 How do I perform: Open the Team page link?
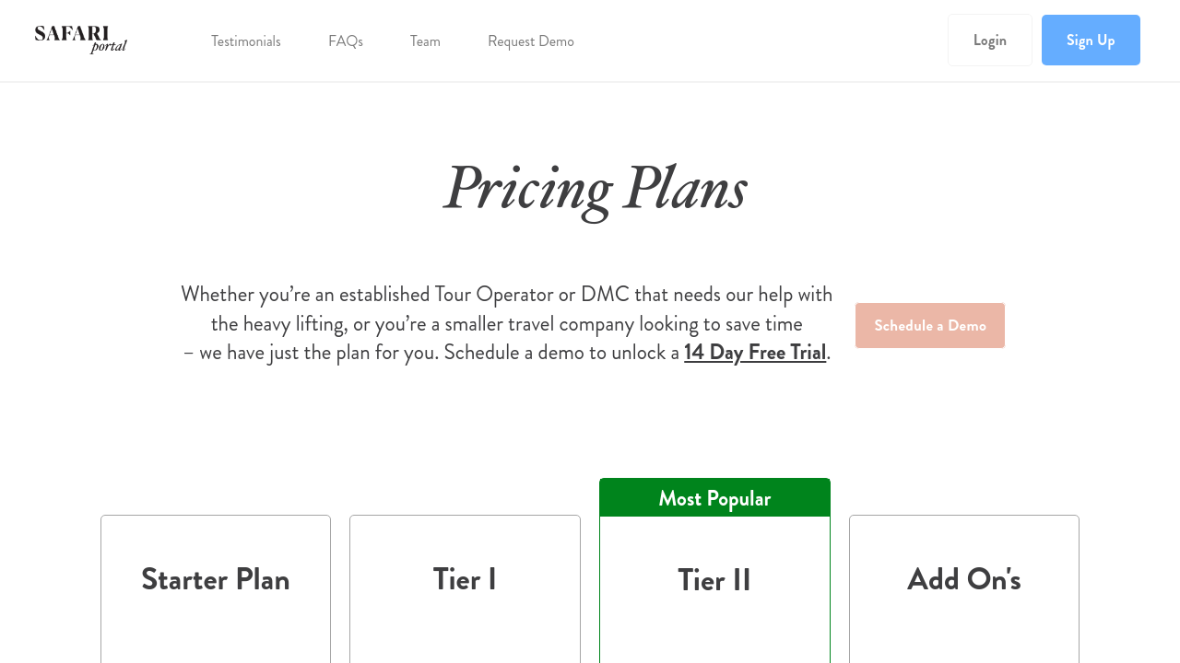(425, 41)
